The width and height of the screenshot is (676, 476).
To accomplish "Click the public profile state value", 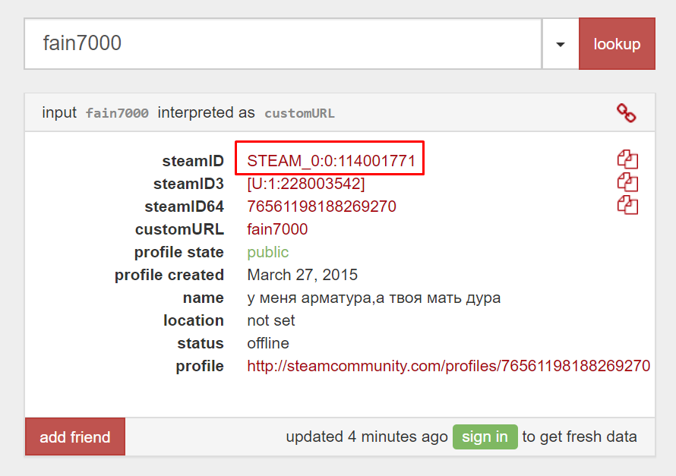I will [x=267, y=252].
